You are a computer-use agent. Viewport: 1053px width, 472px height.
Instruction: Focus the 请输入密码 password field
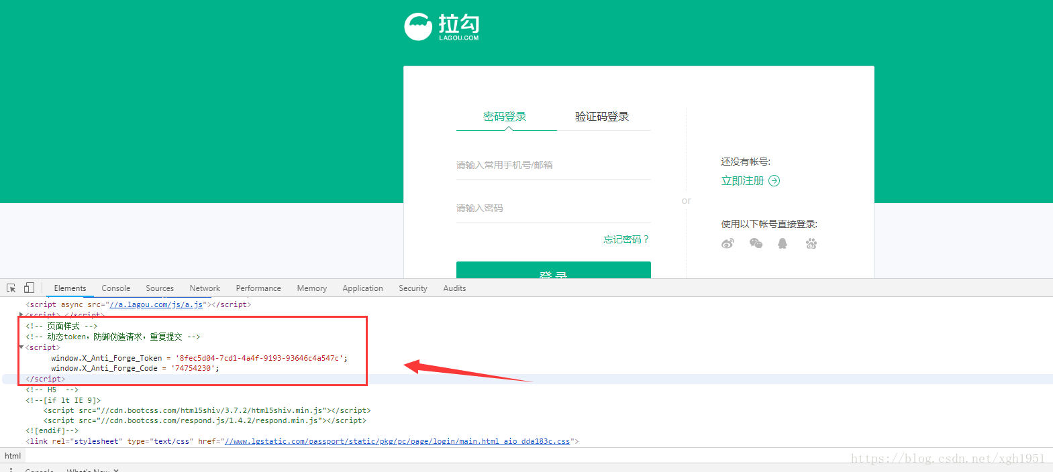coord(554,208)
